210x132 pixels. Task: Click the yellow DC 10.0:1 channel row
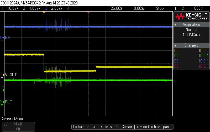[191, 50]
